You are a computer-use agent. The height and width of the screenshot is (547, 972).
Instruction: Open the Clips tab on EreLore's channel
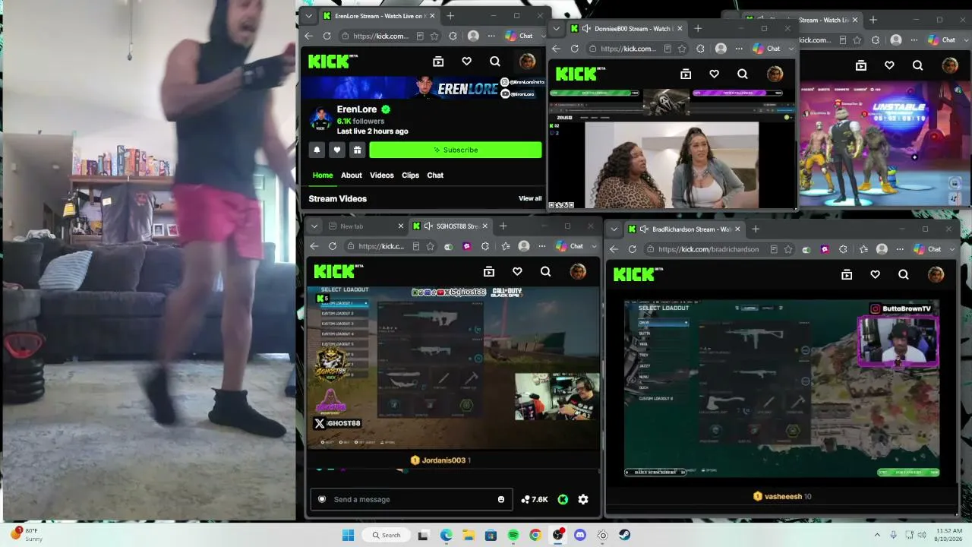point(410,175)
